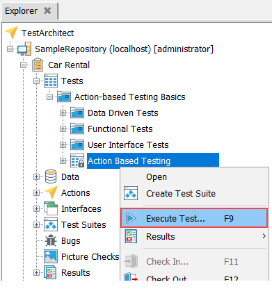This screenshot has width=272, height=289.
Task: Select the User Interface Tests folder
Action: (128, 145)
